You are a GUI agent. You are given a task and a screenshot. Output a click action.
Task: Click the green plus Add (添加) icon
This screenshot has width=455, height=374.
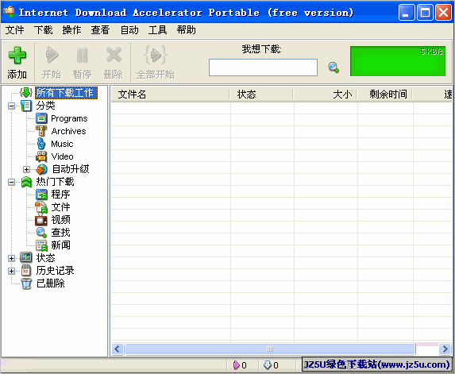[17, 55]
